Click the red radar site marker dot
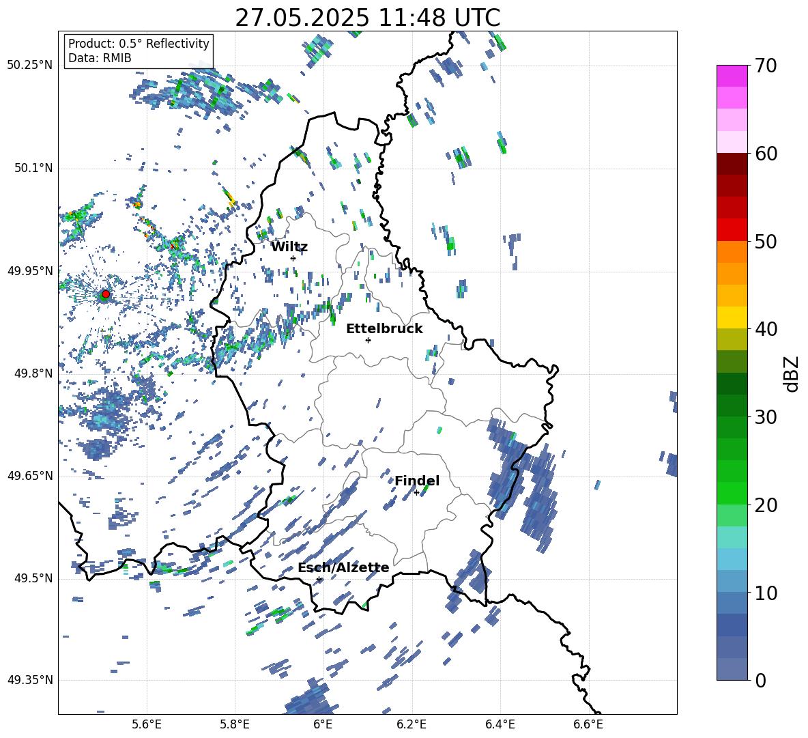Screen dimensions: 808x738 [106, 294]
